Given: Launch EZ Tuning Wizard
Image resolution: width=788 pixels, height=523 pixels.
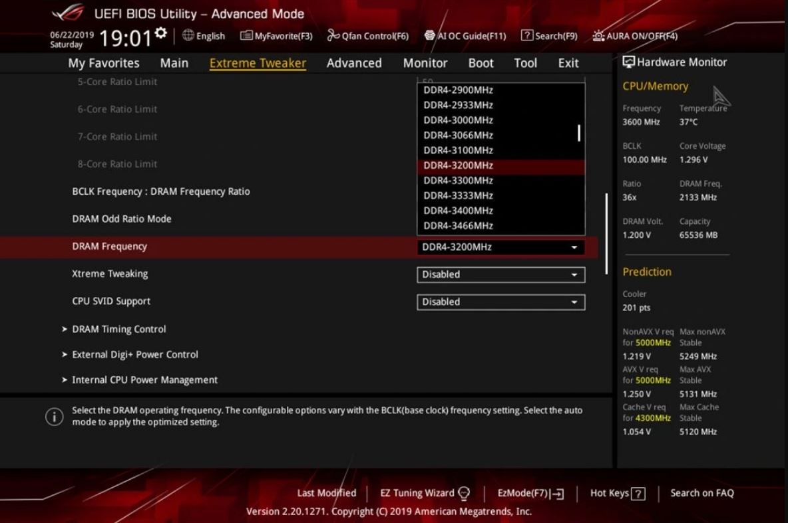Looking at the screenshot, I should [x=425, y=493].
